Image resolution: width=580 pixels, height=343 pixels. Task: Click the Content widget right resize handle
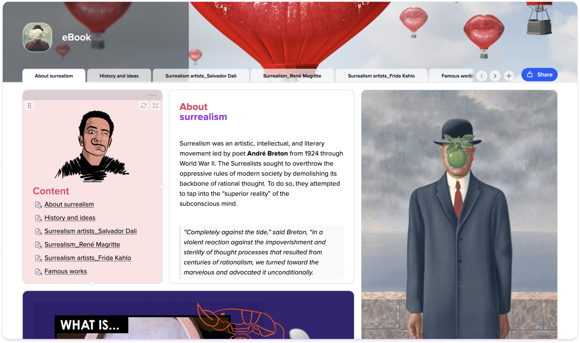point(162,187)
